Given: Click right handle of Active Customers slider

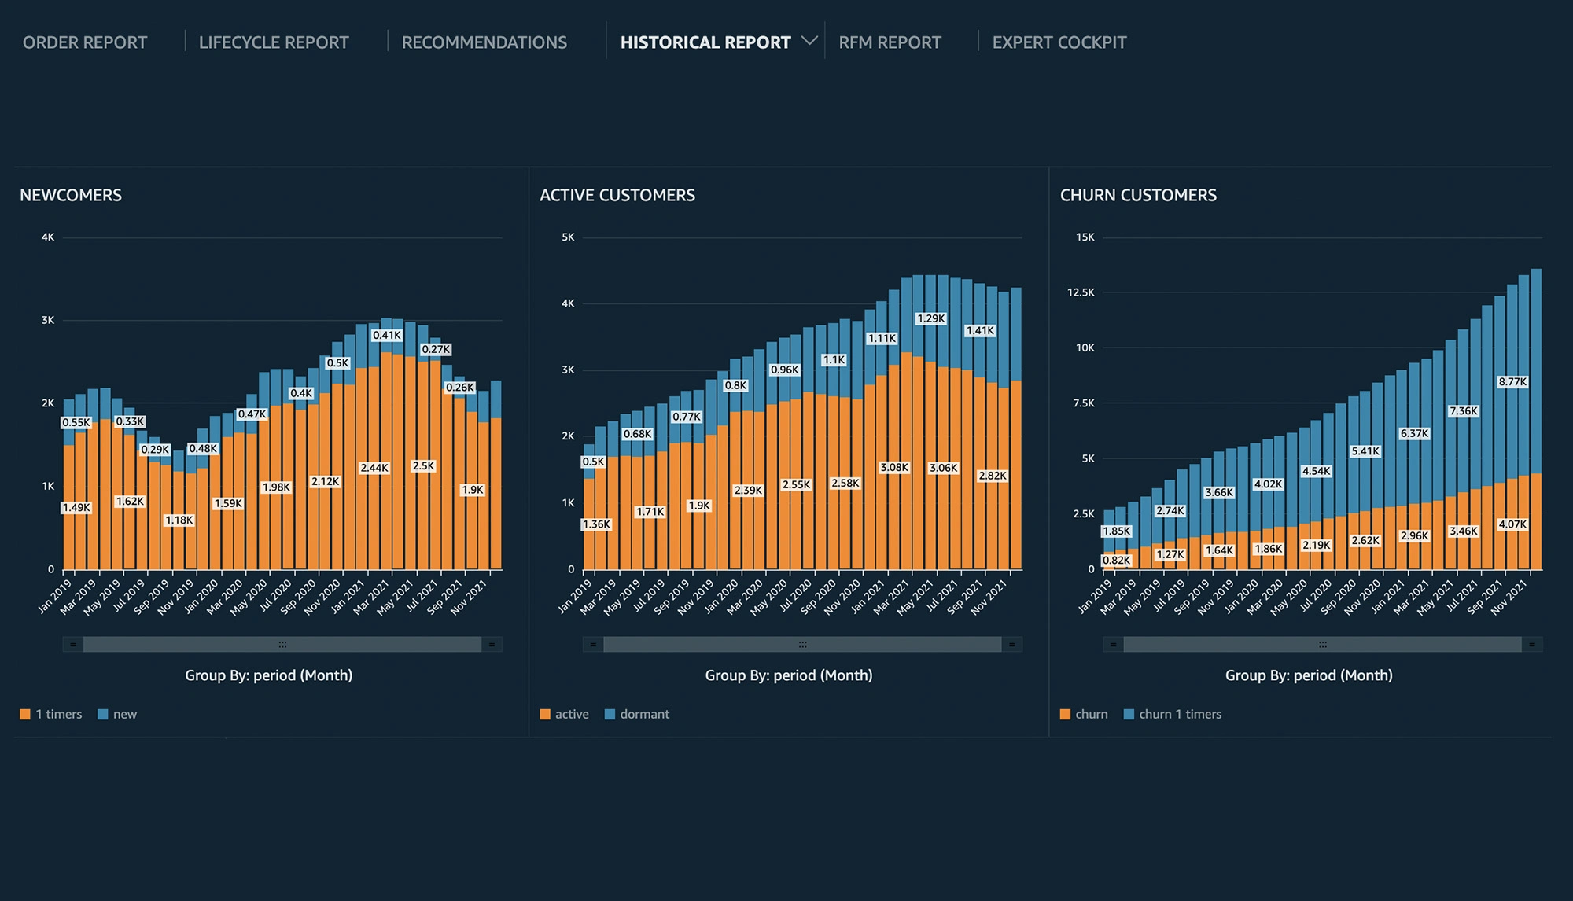Looking at the screenshot, I should click(x=1011, y=645).
